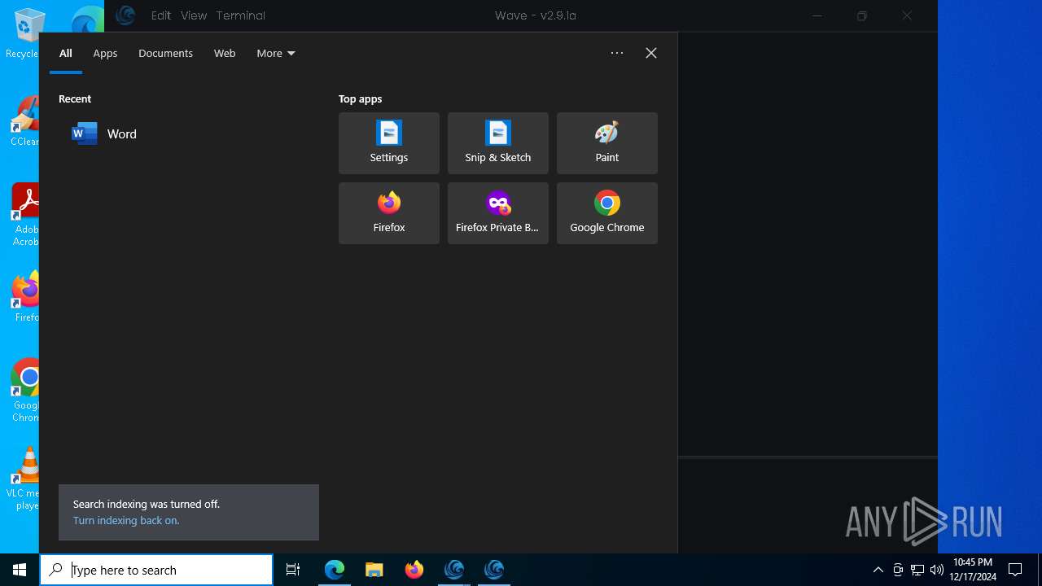Open volume control tray icon

[936, 570]
